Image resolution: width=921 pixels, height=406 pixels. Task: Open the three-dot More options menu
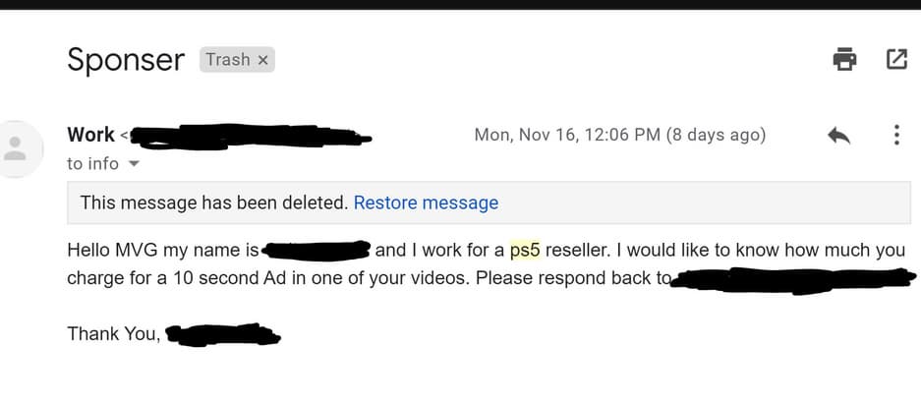[x=896, y=136]
